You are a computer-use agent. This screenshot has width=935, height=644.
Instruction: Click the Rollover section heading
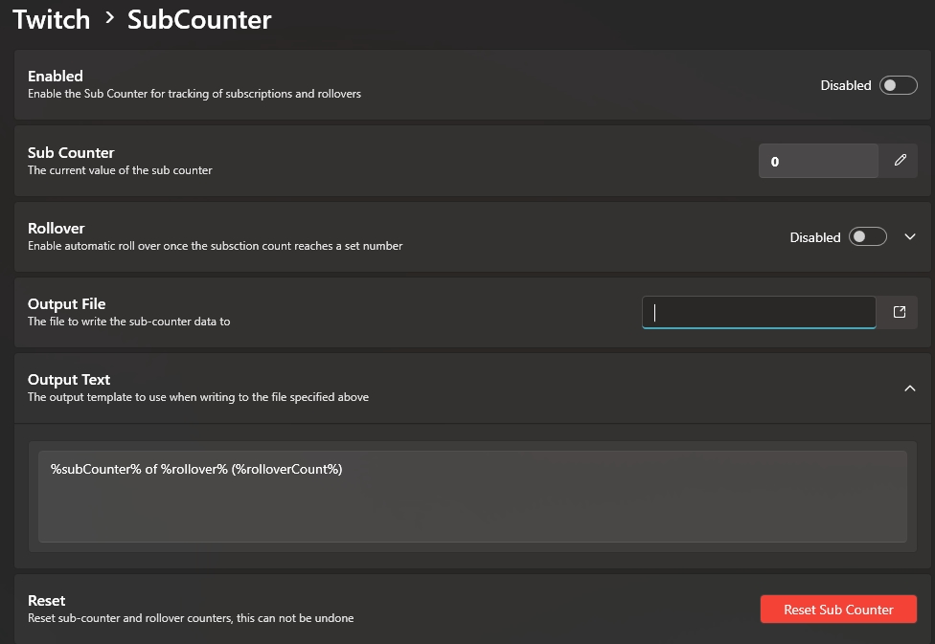click(x=57, y=229)
